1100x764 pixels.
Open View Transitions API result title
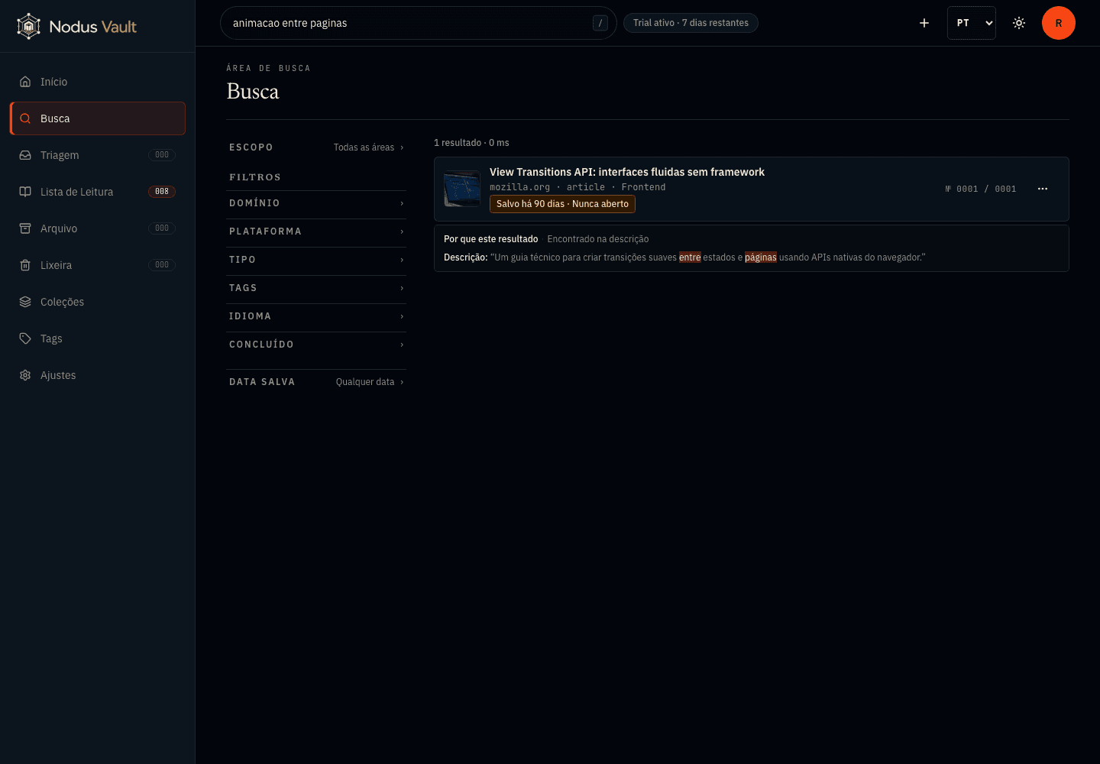tap(627, 172)
